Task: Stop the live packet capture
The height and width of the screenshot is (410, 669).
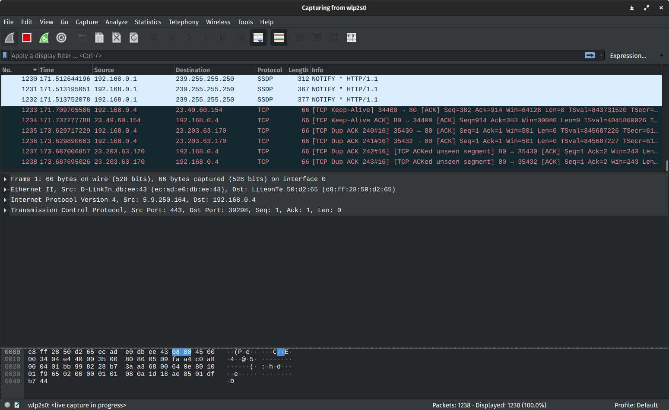Action: [x=26, y=38]
